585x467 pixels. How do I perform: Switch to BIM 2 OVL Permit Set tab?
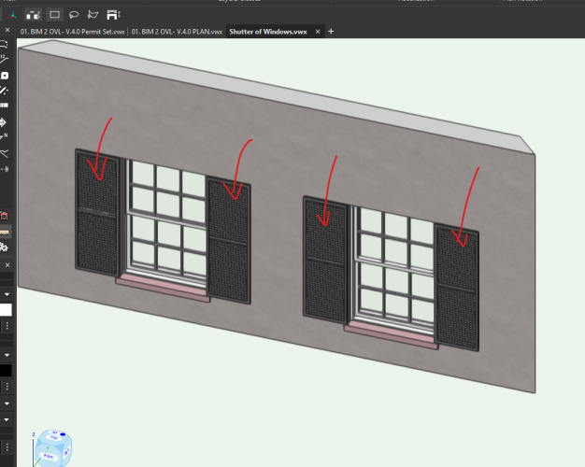click(73, 32)
